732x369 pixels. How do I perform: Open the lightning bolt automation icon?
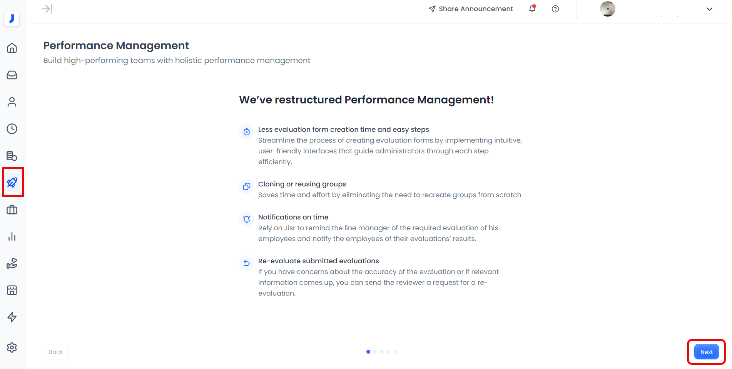point(12,317)
